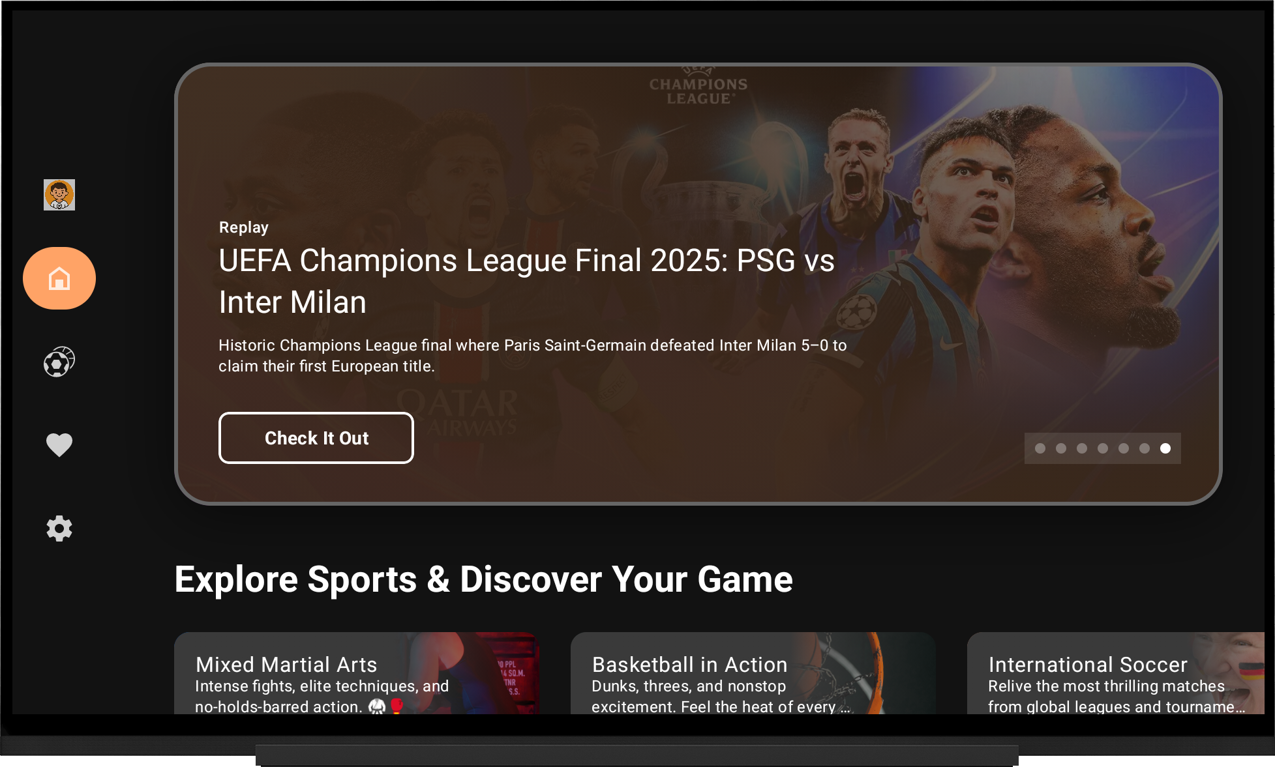
Task: Jump to first carousel slide dot
Action: point(1040,448)
